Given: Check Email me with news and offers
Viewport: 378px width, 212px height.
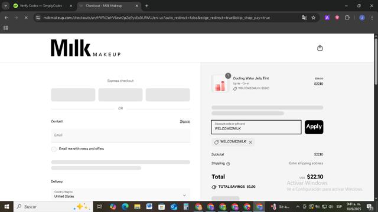Looking at the screenshot, I should 54,149.
